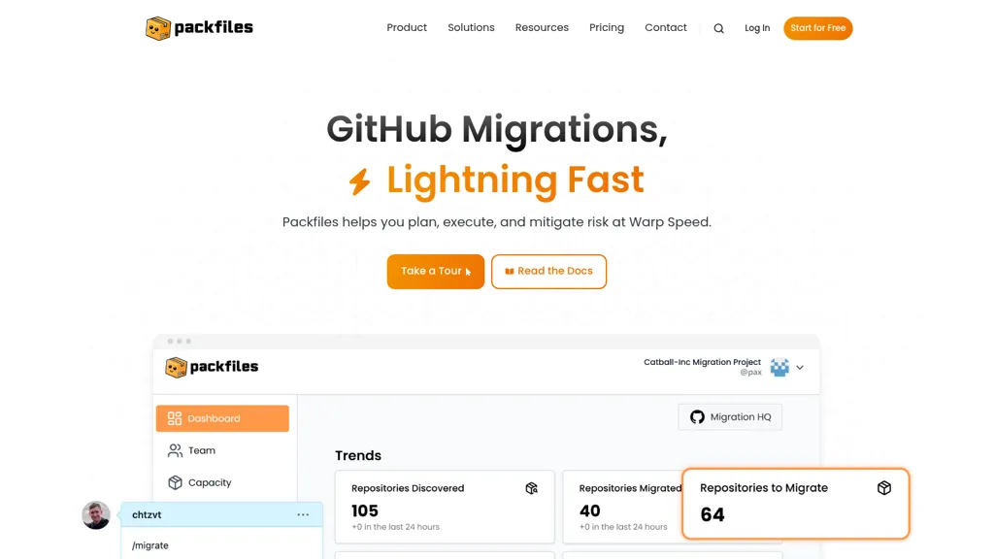The width and height of the screenshot is (994, 559).
Task: Click the Repositories Discovered card value 105
Action: [365, 510]
